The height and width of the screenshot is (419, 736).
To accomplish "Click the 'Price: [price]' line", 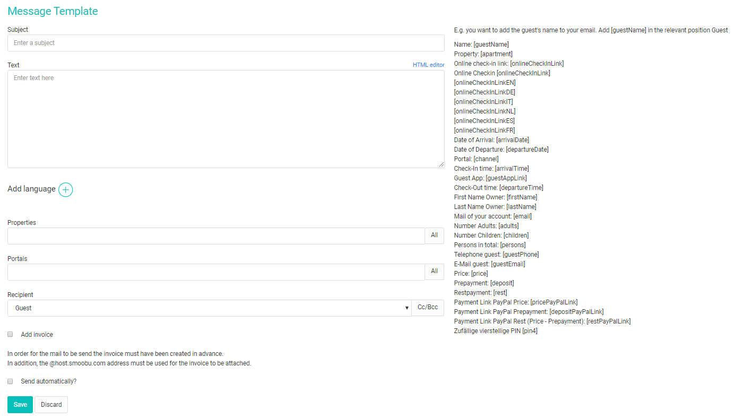I will click(471, 274).
